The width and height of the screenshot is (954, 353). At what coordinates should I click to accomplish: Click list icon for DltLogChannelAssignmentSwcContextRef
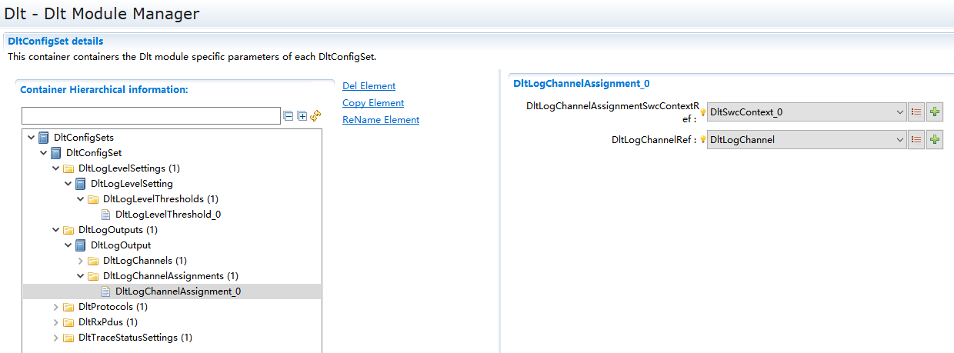coord(916,112)
